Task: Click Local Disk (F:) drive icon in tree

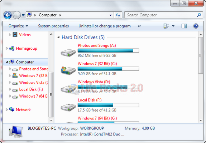Action: point(15,90)
